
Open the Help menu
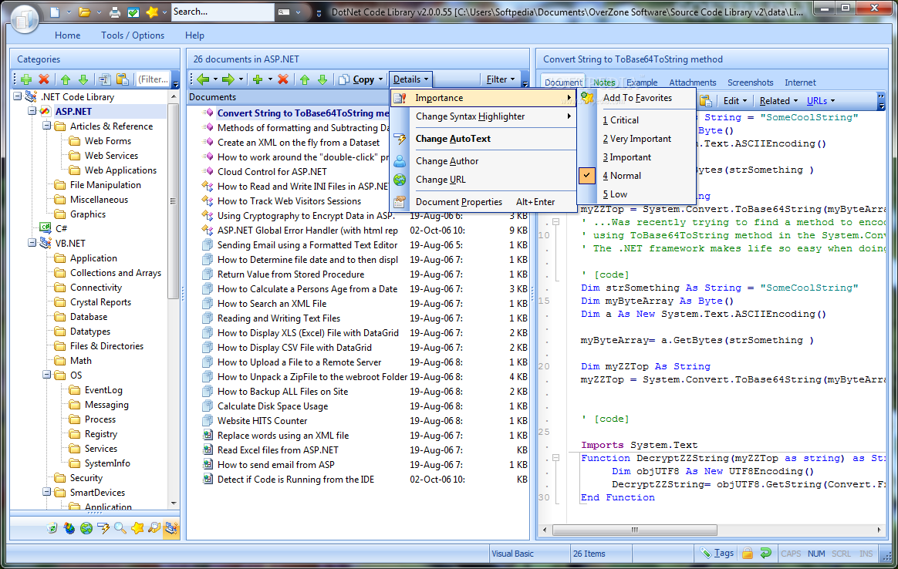[194, 35]
